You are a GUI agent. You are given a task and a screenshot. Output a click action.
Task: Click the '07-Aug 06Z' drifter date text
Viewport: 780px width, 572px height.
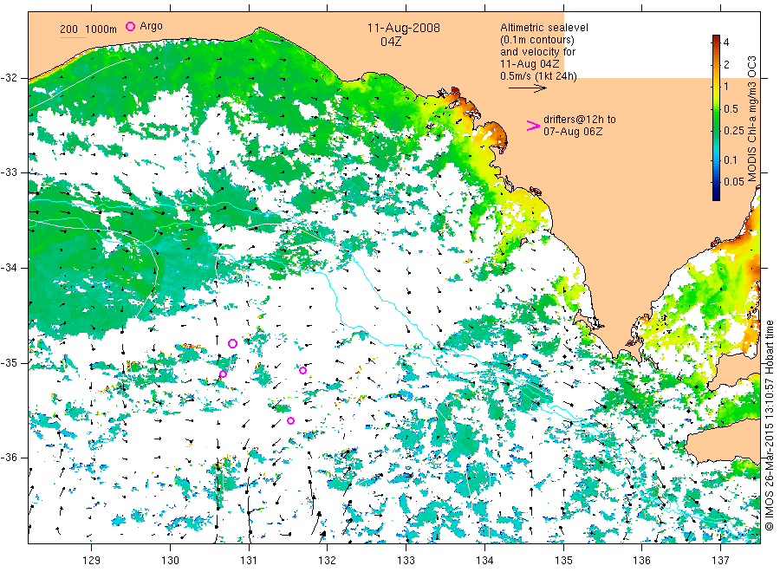pos(573,132)
